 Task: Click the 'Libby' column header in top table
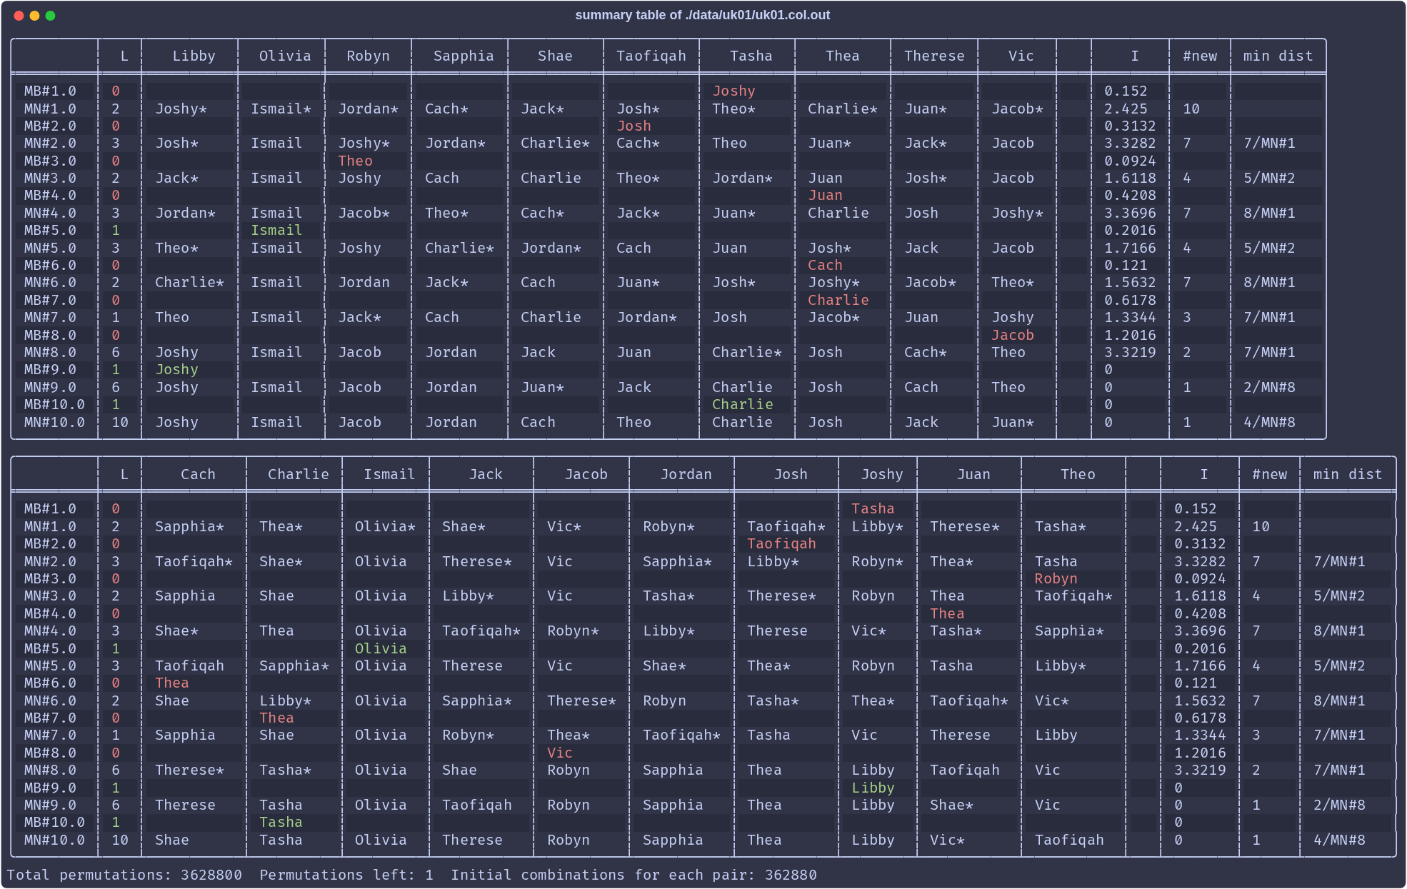(x=194, y=56)
